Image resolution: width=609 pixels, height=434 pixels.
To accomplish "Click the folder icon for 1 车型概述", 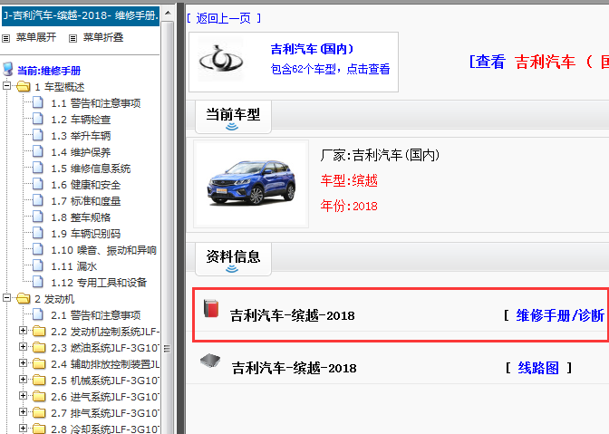I will [24, 86].
